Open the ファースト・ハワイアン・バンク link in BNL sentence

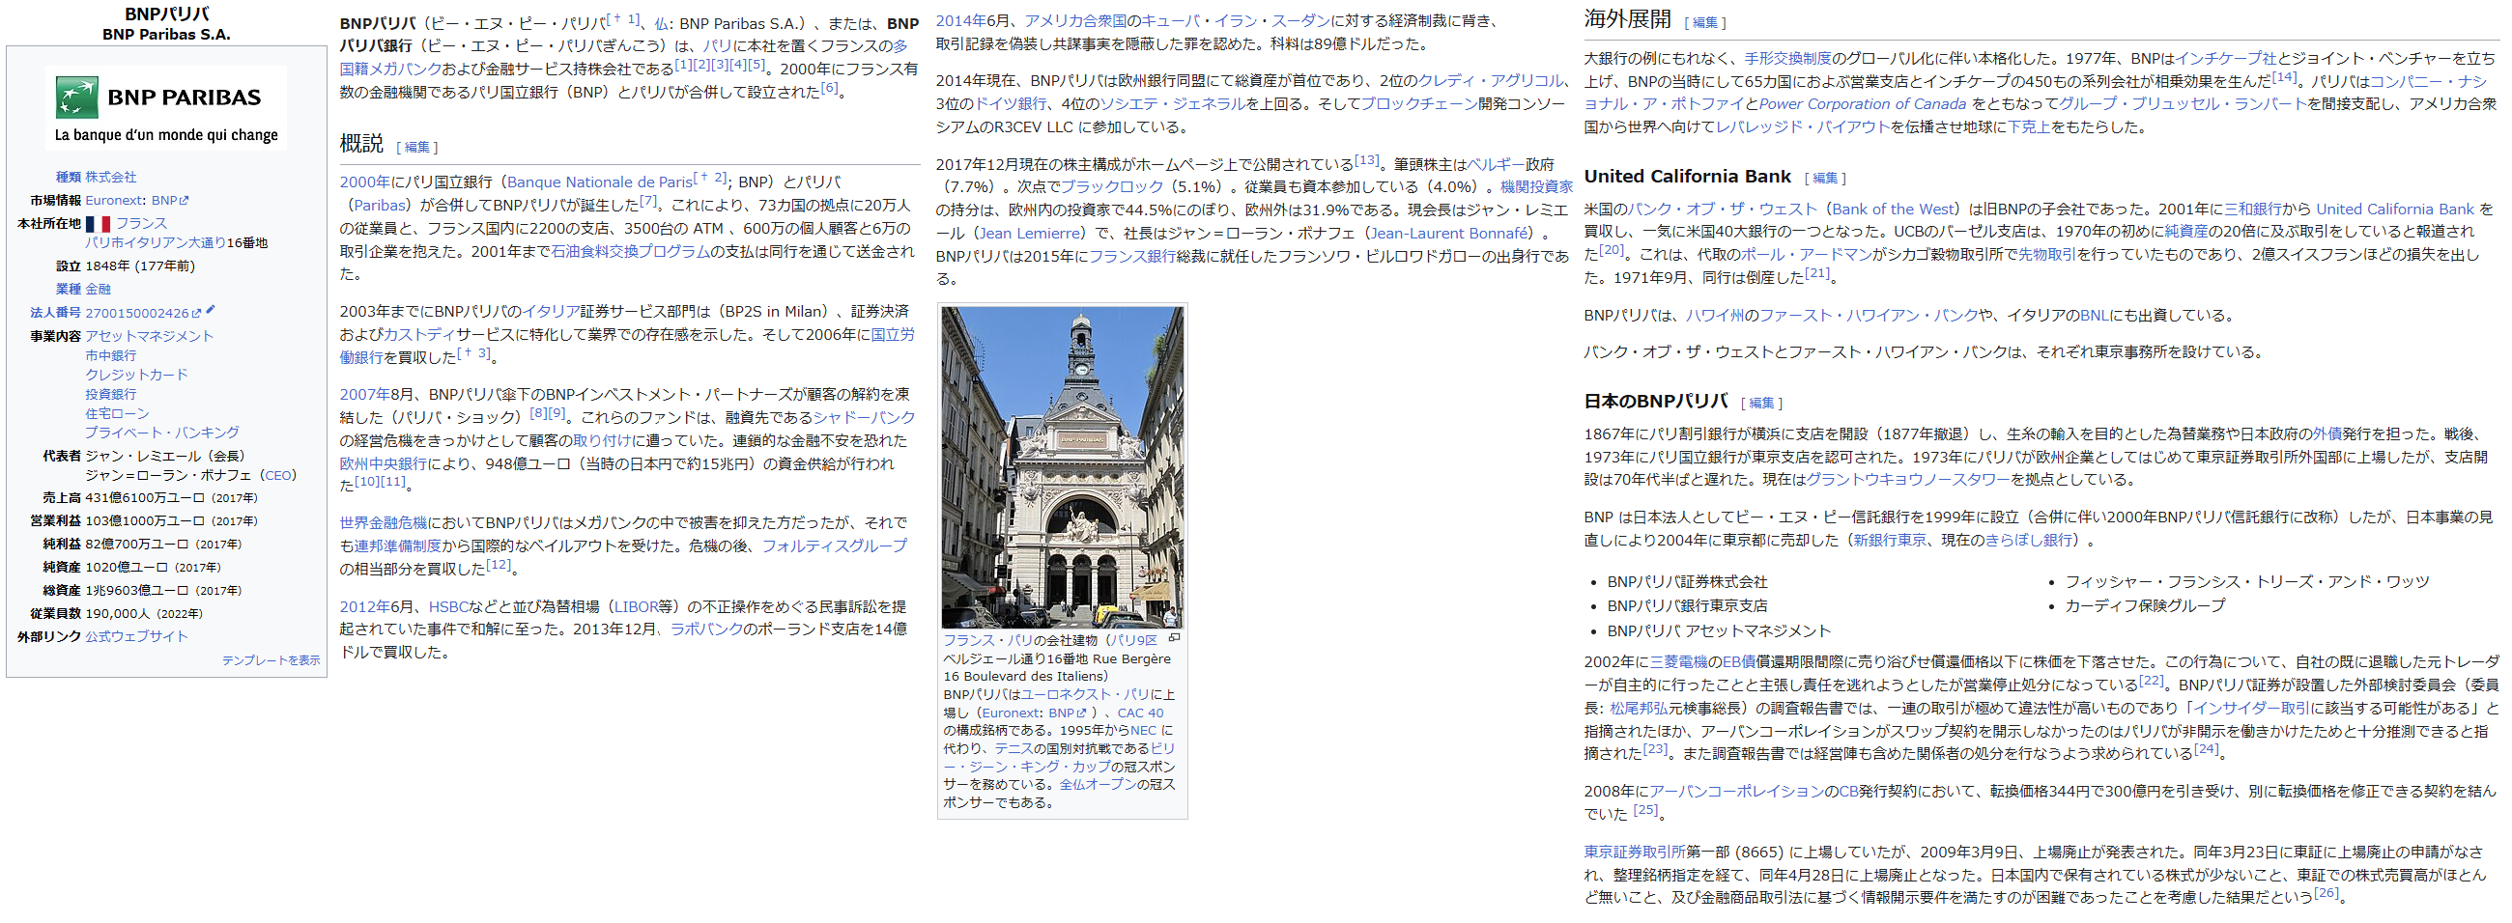click(1870, 316)
